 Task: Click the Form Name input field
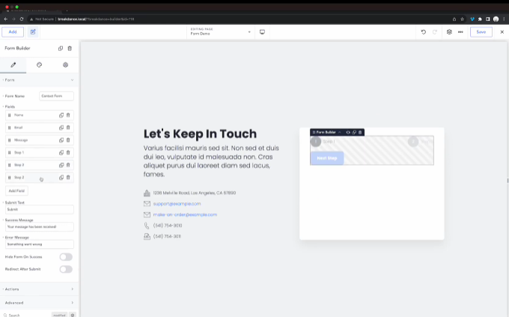pyautogui.click(x=56, y=96)
